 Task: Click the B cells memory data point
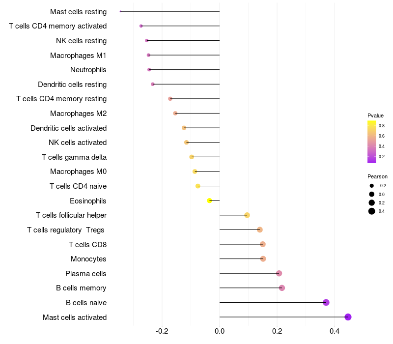281,288
